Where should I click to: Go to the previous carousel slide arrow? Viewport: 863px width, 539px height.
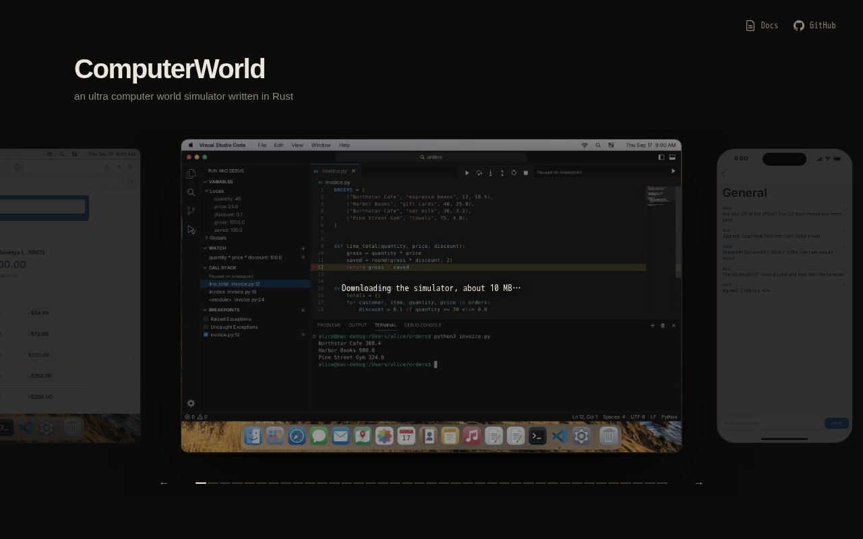click(164, 483)
